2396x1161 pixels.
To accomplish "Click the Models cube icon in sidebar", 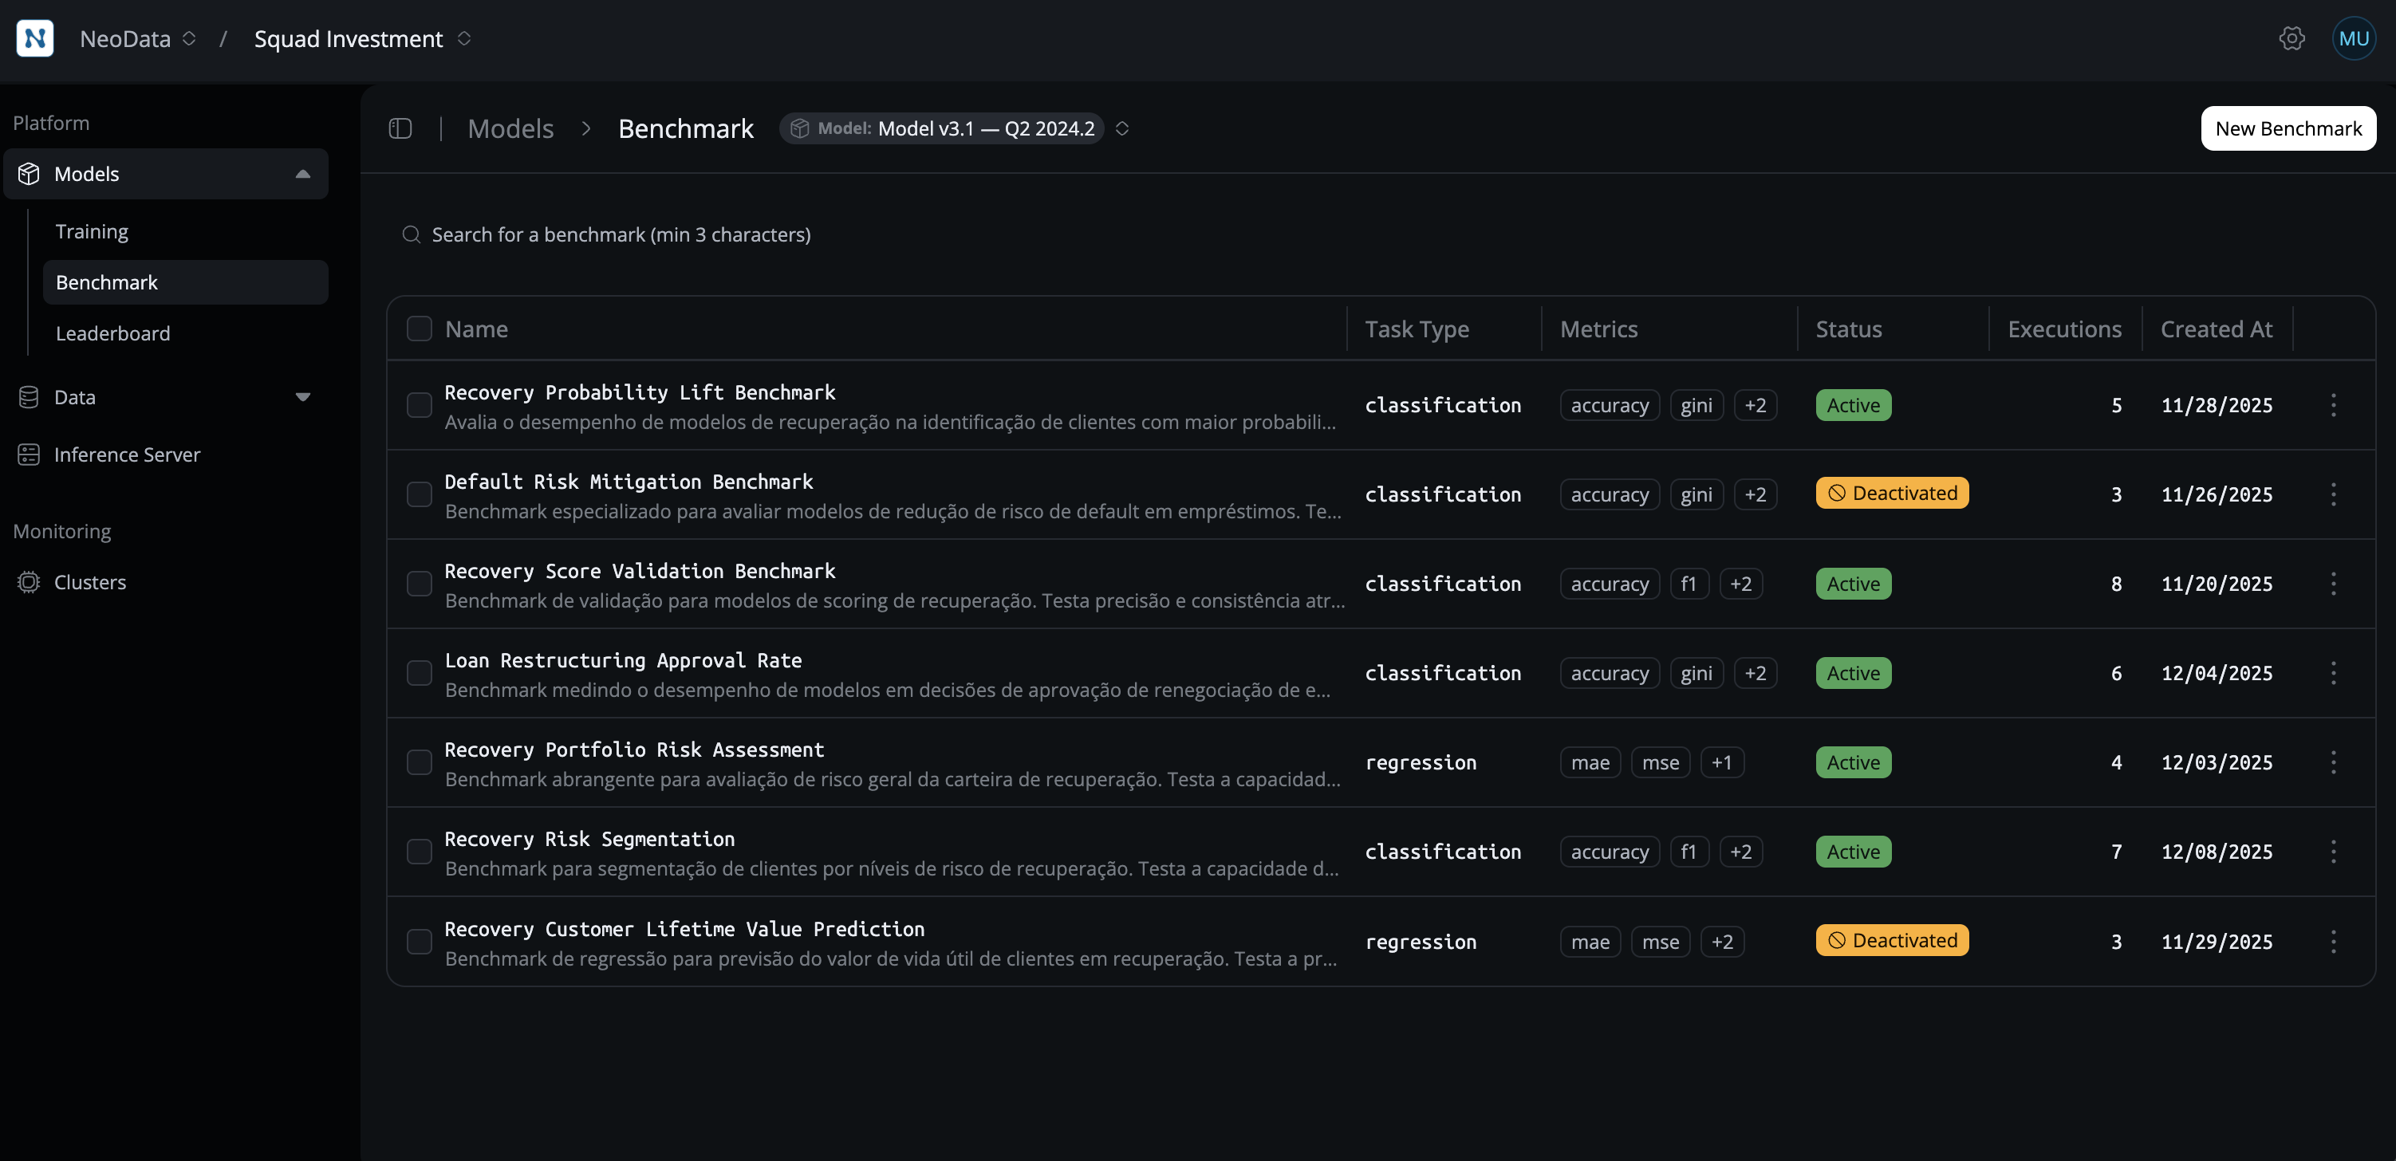I will click(x=29, y=173).
